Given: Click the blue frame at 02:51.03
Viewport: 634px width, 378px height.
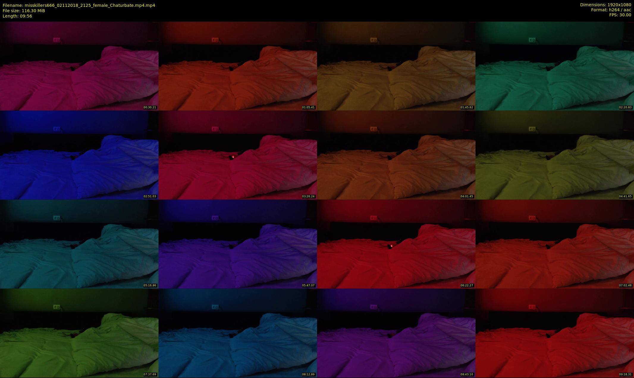Looking at the screenshot, I should pos(79,155).
